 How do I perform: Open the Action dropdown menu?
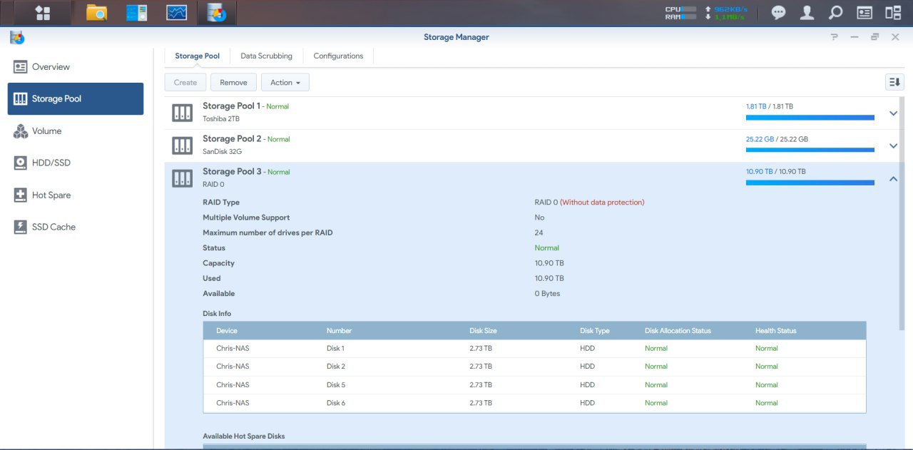tap(285, 83)
